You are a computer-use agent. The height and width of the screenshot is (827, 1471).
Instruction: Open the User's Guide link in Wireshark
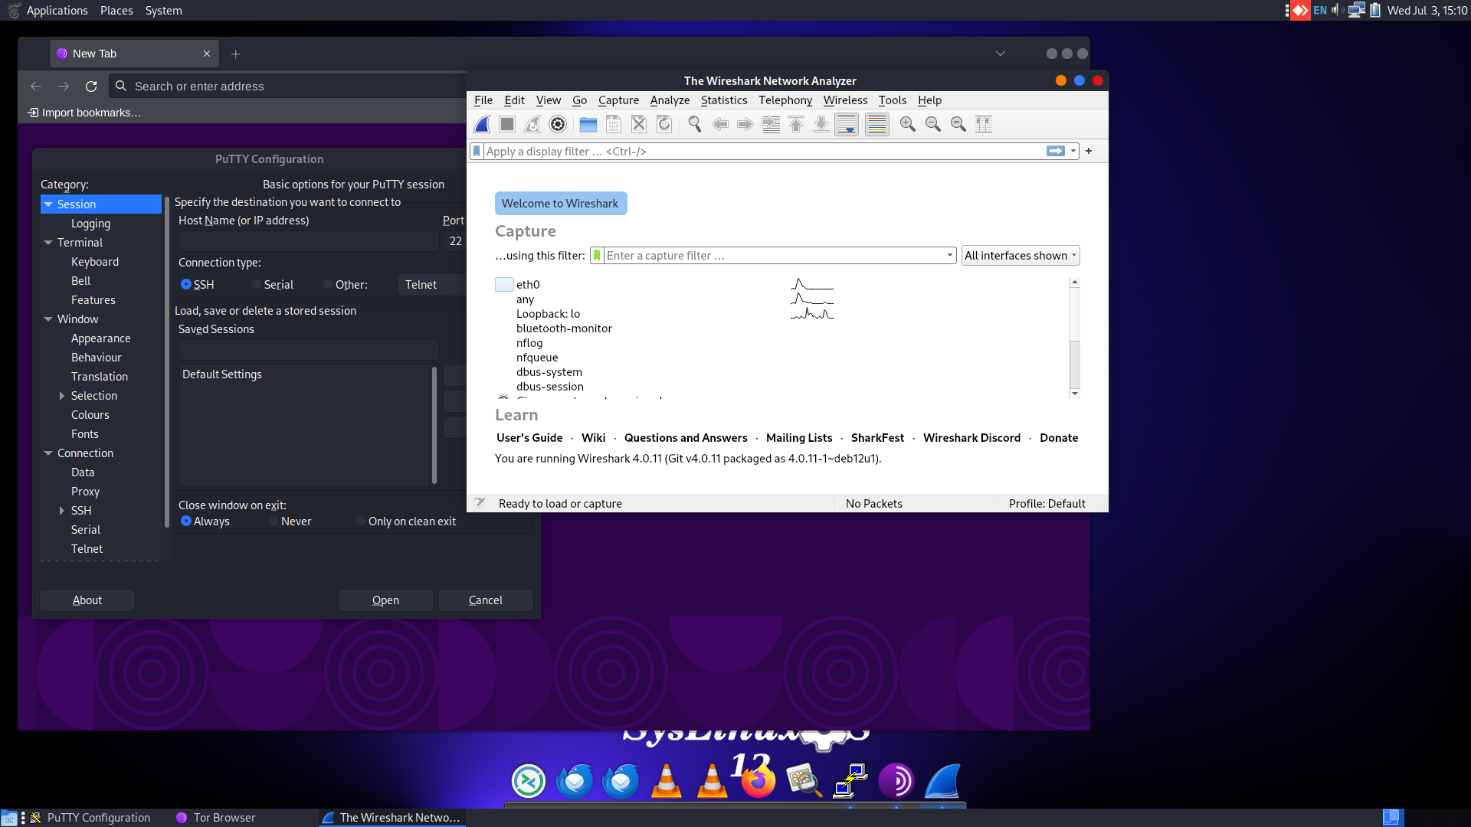tap(529, 438)
